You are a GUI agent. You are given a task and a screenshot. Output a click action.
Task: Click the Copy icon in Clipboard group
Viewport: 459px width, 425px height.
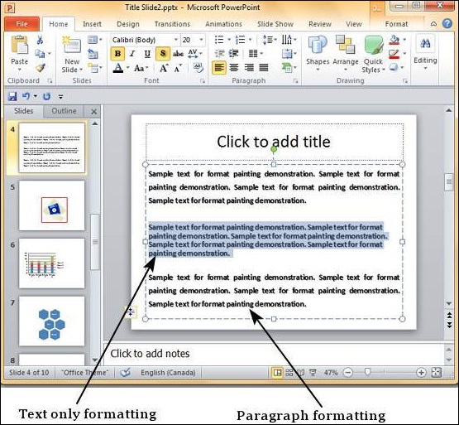pyautogui.click(x=40, y=53)
